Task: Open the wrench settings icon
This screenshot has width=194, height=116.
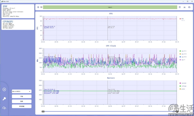Action: pyautogui.click(x=4, y=99)
